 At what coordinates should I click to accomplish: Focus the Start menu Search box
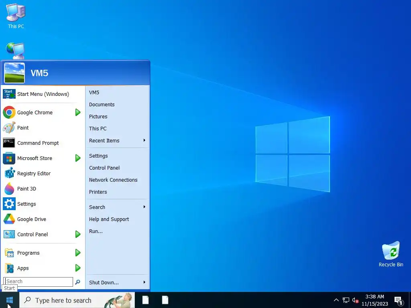(38, 282)
